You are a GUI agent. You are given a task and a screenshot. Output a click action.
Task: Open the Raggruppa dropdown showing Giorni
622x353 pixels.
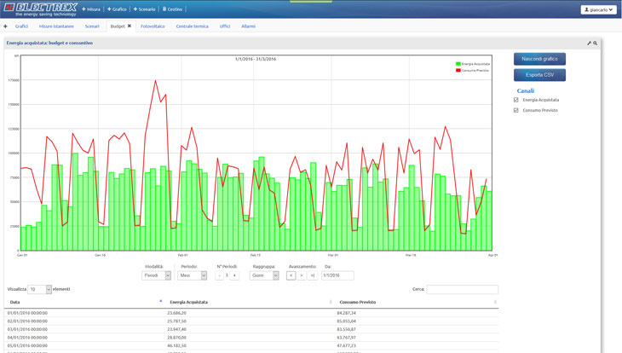point(264,275)
